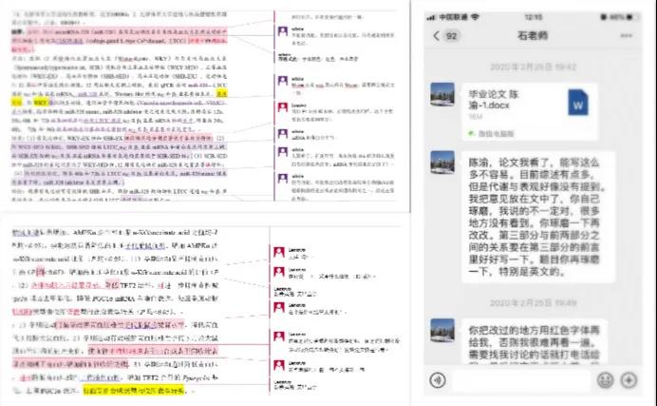The image size is (657, 406).
Task: Click the message input field
Action: (520, 379)
